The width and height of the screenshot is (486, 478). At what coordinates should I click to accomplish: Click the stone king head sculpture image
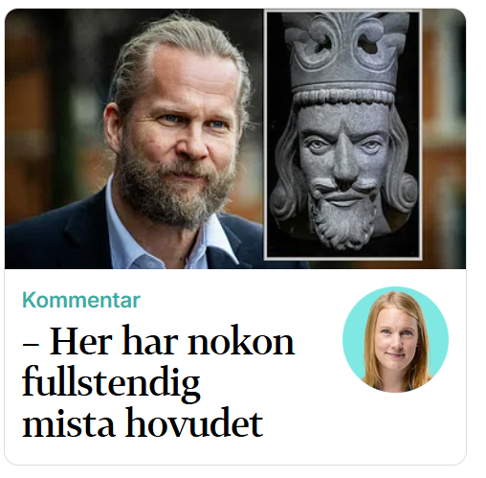point(343,135)
